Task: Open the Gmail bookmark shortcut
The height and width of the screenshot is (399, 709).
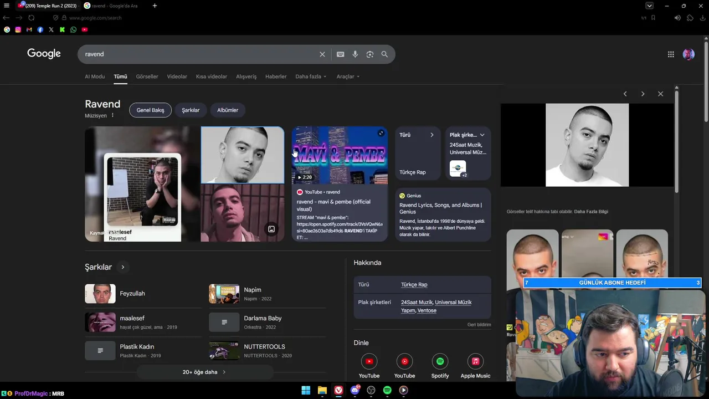Action: [29, 29]
